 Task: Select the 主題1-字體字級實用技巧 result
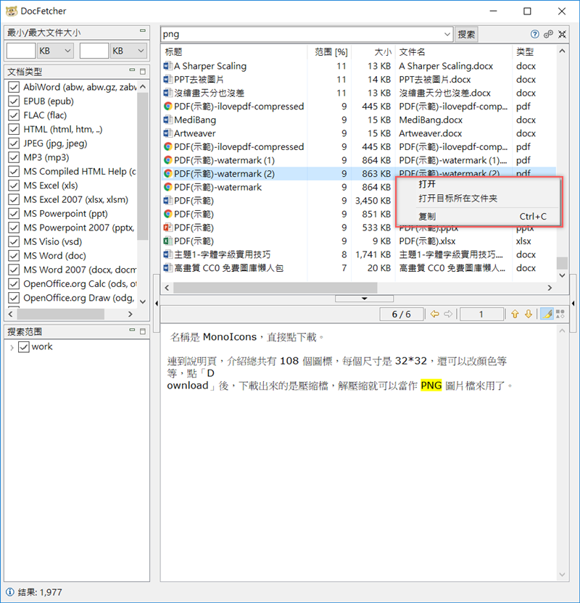click(x=359, y=254)
